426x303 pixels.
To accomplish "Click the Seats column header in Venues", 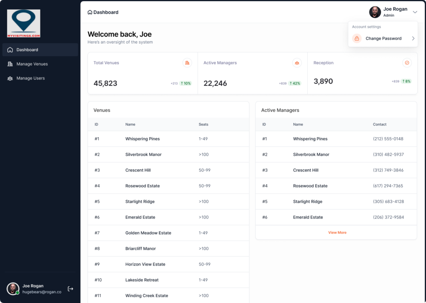I will (x=203, y=124).
